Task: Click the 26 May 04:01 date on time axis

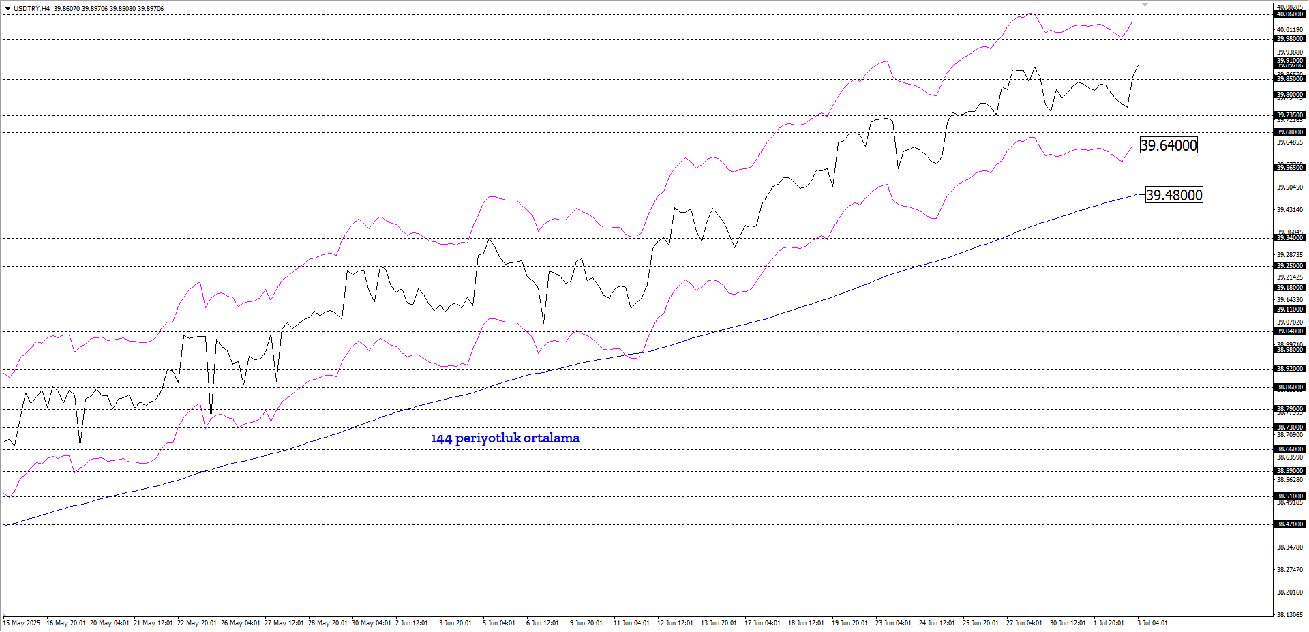Action: coord(241,623)
